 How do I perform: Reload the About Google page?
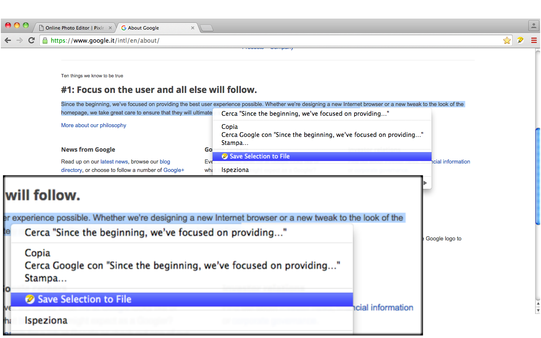click(x=31, y=41)
